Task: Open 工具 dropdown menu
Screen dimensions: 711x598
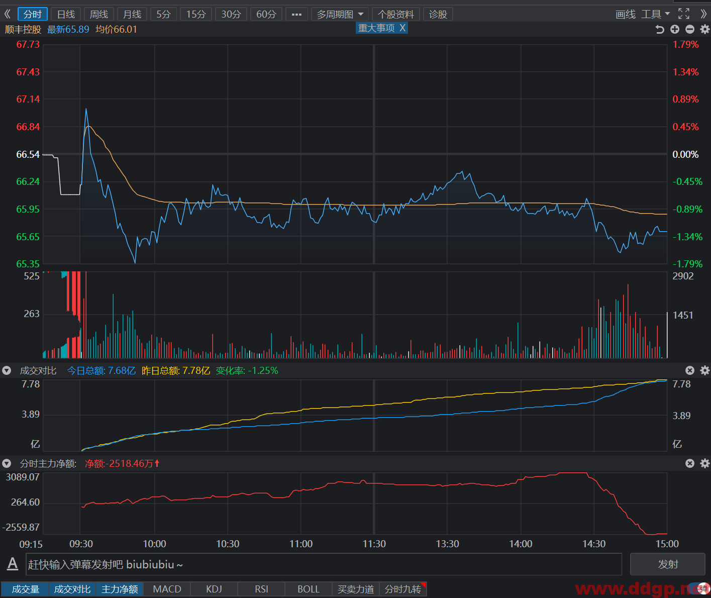Action: click(x=656, y=14)
